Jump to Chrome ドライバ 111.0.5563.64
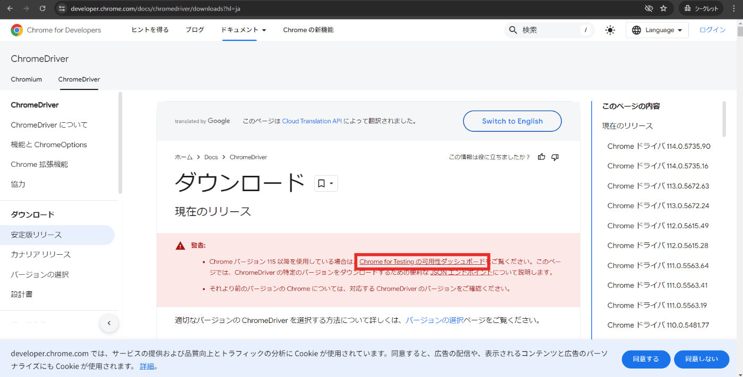This screenshot has height=377, width=743. (x=658, y=265)
